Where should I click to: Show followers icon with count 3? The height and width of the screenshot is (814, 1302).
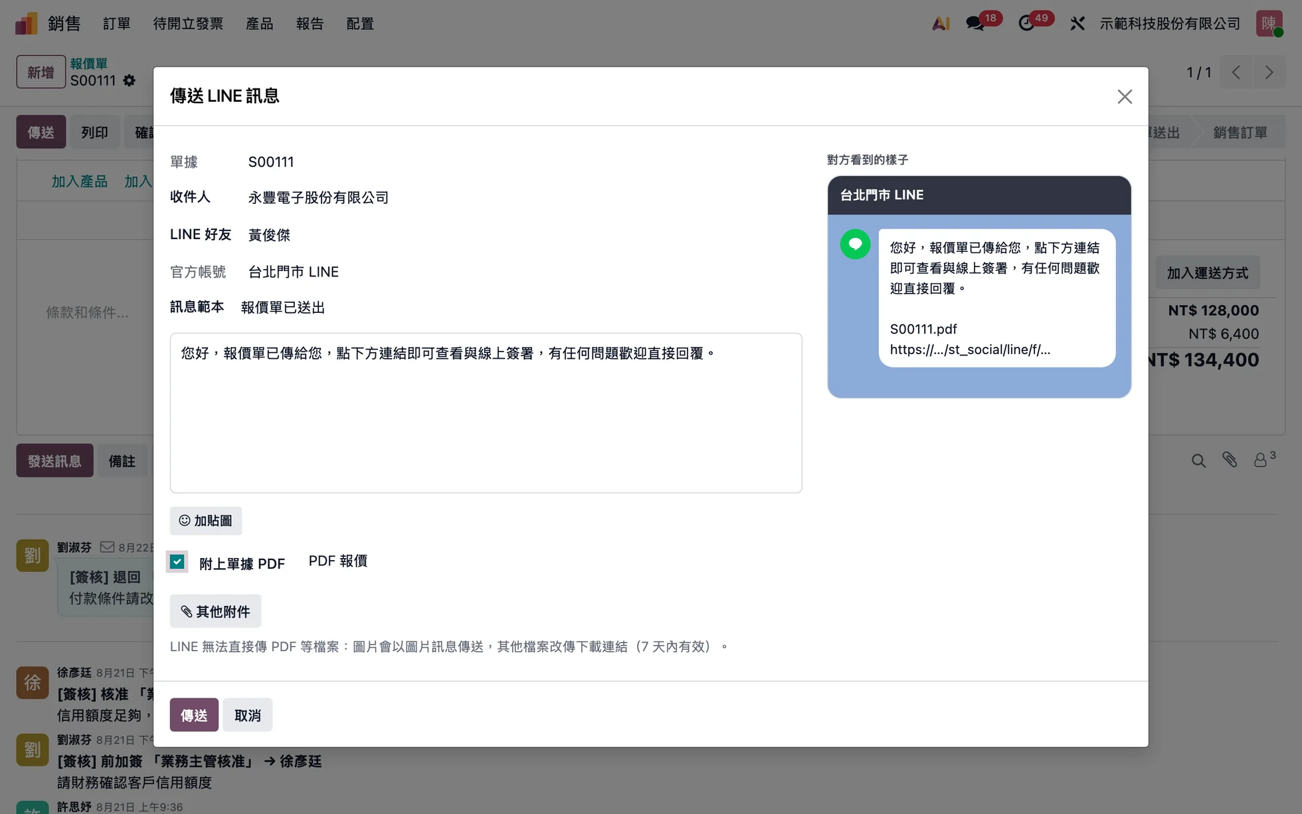coord(1264,459)
